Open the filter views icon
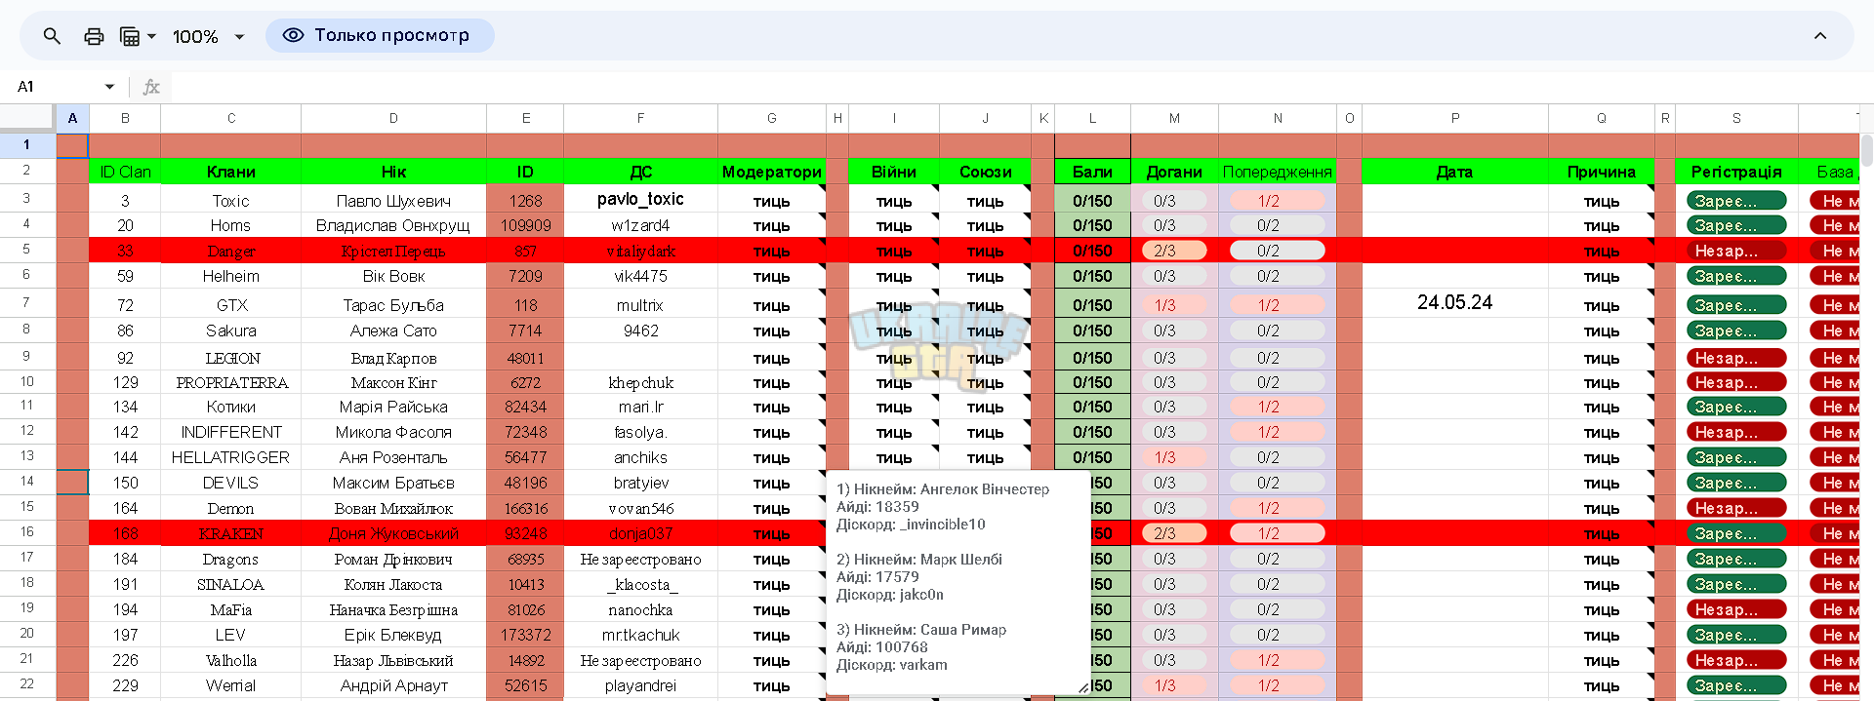Screen dimensions: 1874x701 click(x=129, y=36)
